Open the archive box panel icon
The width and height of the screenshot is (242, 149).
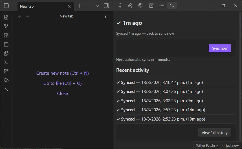(151, 6)
